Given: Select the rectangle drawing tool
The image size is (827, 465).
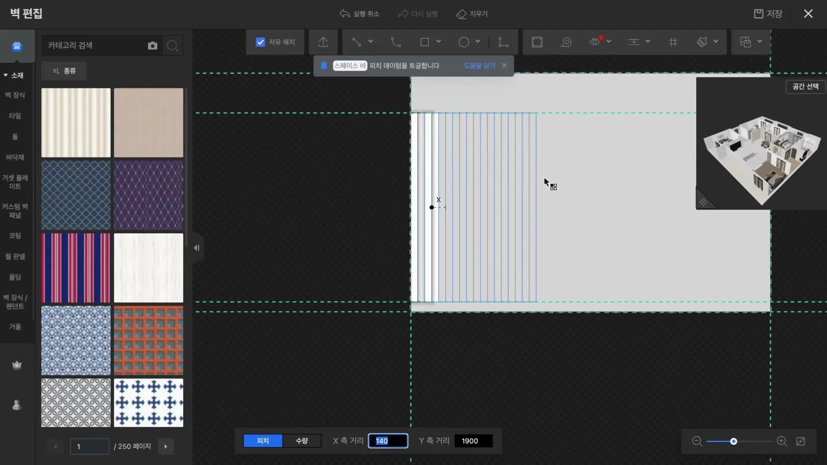Looking at the screenshot, I should pos(425,42).
